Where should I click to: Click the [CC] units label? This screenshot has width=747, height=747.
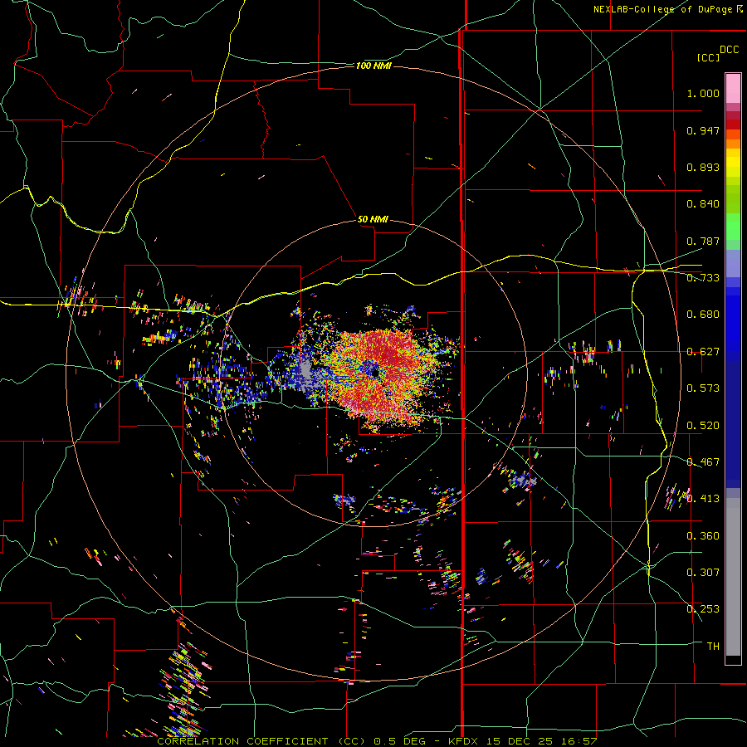tap(708, 57)
